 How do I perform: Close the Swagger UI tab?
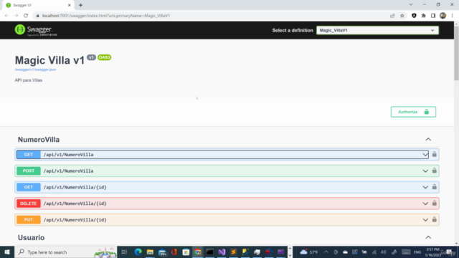70,5
